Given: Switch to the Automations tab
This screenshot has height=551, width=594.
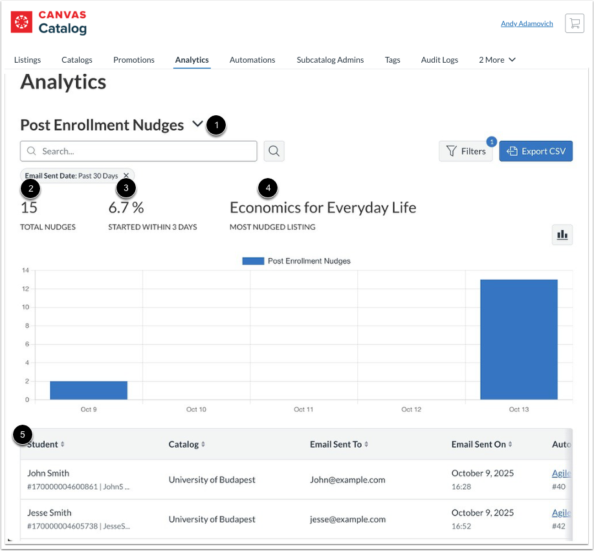Looking at the screenshot, I should coord(252,60).
